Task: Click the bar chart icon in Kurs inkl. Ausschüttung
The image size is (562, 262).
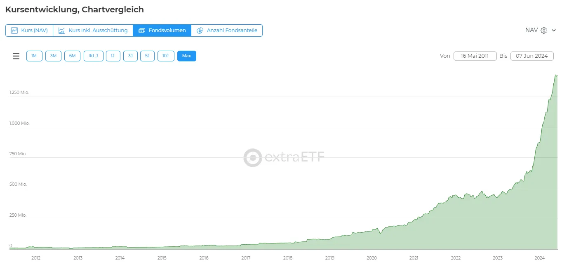Action: click(x=62, y=30)
